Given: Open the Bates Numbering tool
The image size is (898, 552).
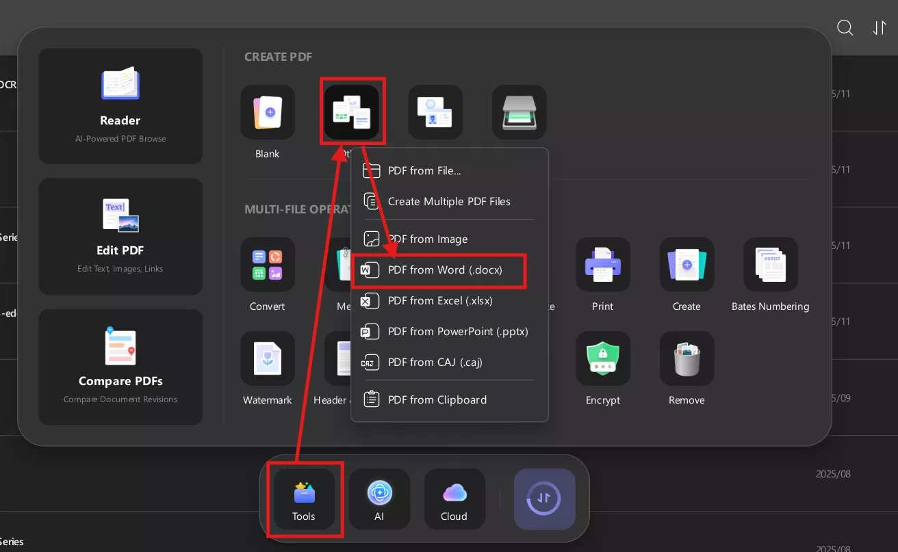Looking at the screenshot, I should [x=770, y=265].
